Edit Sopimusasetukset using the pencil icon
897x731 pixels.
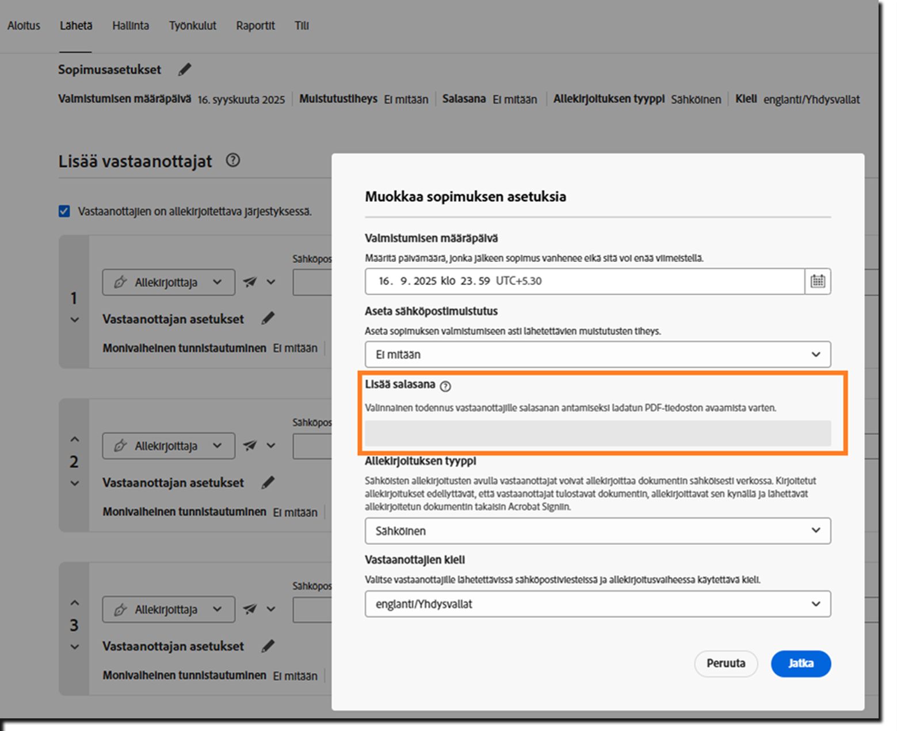point(184,69)
